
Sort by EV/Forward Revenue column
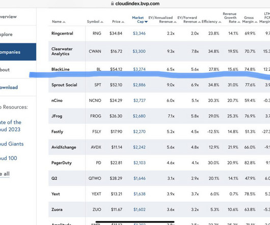coord(189,20)
